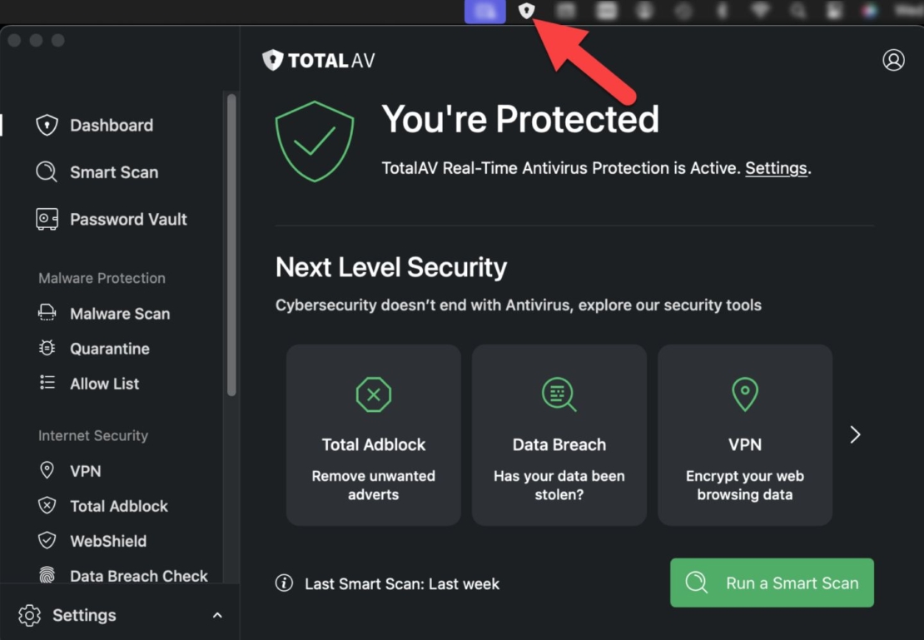Open Data Breach Check from the sidebar
This screenshot has height=640, width=924.
pyautogui.click(x=138, y=575)
